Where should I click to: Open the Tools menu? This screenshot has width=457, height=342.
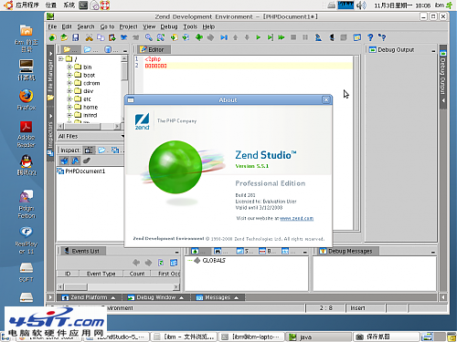pyautogui.click(x=190, y=26)
